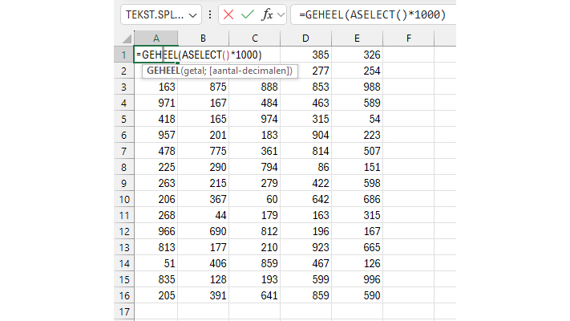The image size is (570, 321).
Task: Select cell C13 with value 210
Action: point(255,247)
